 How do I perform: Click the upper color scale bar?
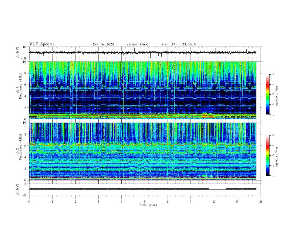[267, 94]
